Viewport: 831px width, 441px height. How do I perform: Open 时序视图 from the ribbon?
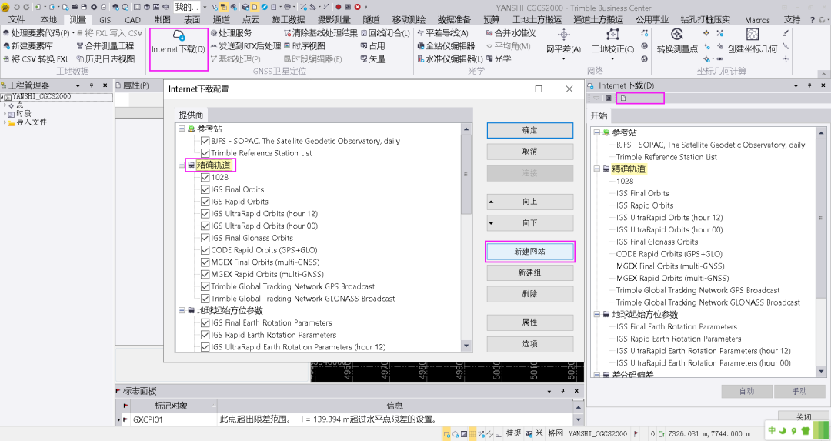click(305, 46)
